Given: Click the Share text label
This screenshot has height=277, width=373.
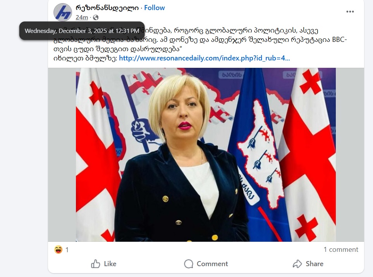Looking at the screenshot, I should (315, 264).
